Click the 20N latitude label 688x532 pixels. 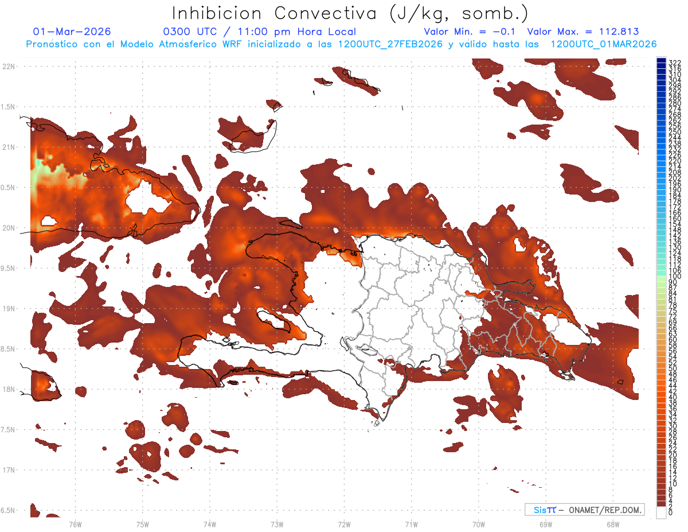(9, 228)
